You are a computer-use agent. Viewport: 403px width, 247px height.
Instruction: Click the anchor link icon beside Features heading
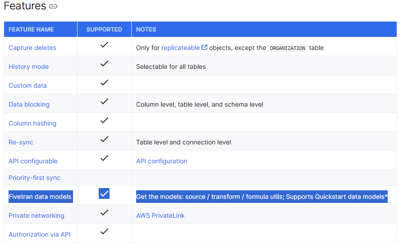pos(53,6)
